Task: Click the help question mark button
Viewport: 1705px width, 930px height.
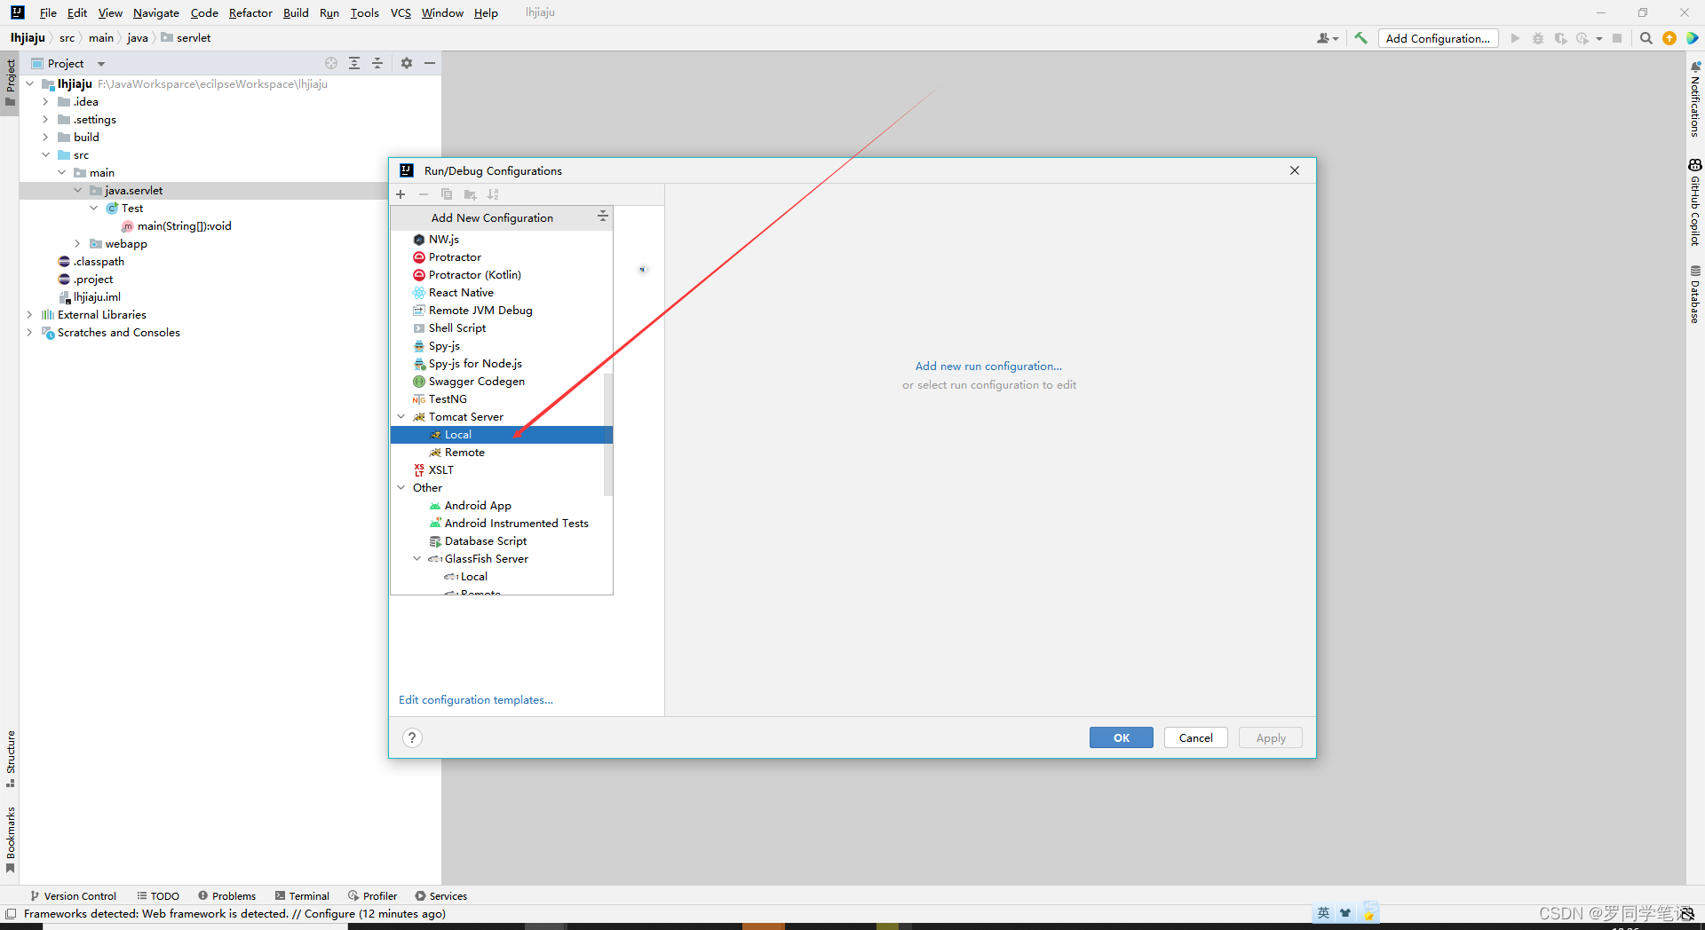Action: pyautogui.click(x=412, y=737)
